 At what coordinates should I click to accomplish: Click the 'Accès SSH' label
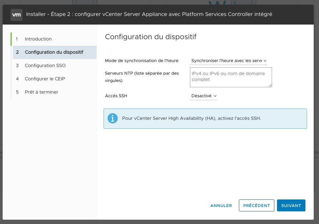(x=116, y=96)
